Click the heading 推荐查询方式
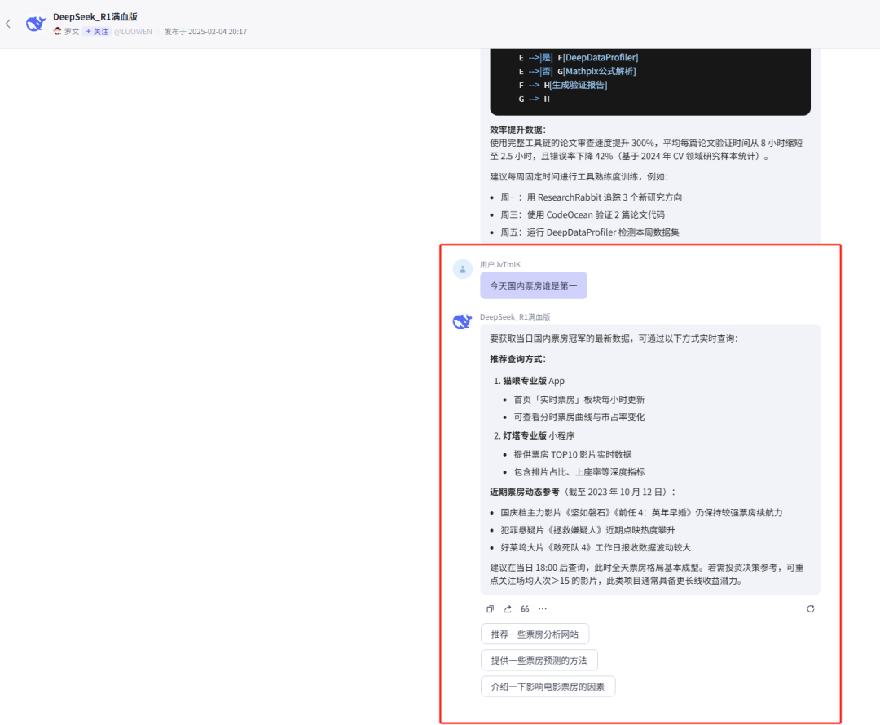This screenshot has width=880, height=725. click(x=517, y=359)
